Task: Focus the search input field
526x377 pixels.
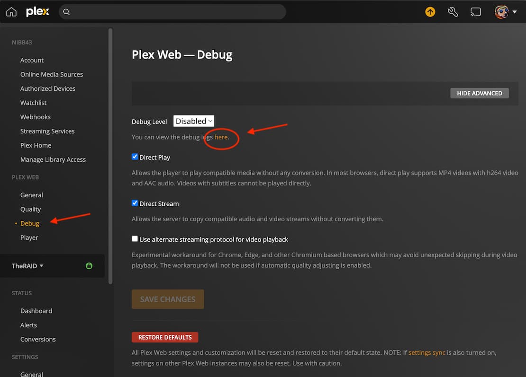Action: click(x=172, y=12)
